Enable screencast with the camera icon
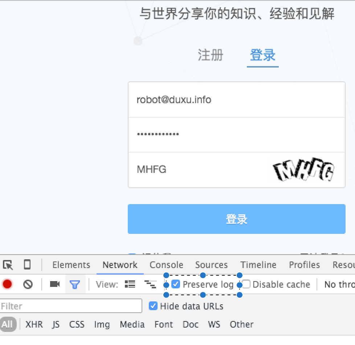The image size is (355, 345). [x=54, y=284]
